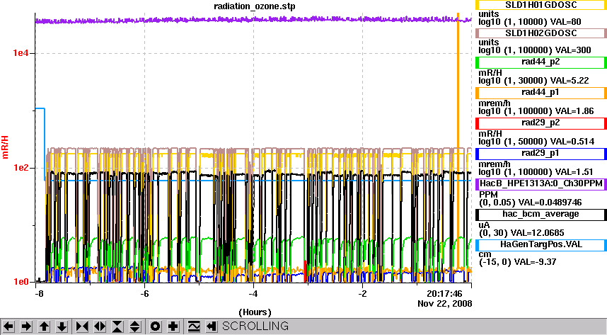Select the HaGenTargPos.VAL curve legend
Image resolution: width=607 pixels, height=335 pixels.
[540, 244]
